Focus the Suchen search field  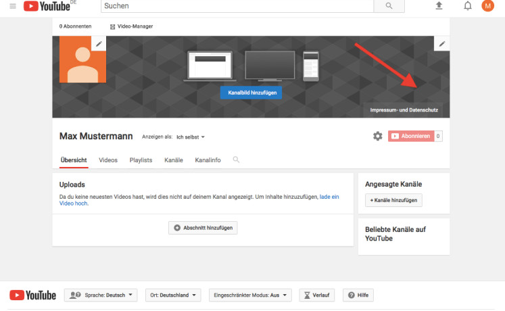coord(237,6)
